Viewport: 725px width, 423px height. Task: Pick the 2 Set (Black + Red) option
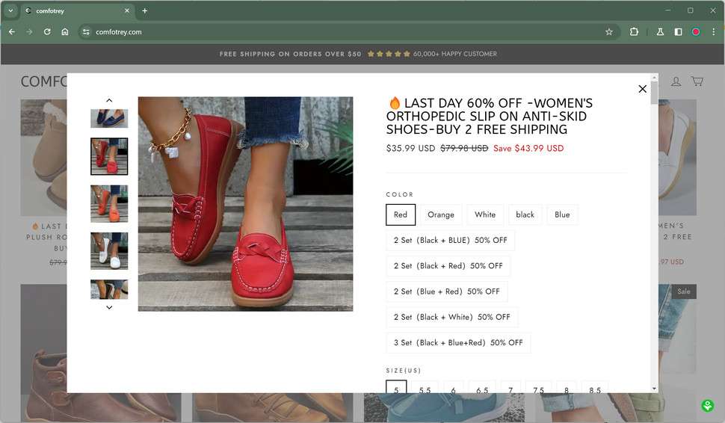pos(448,266)
